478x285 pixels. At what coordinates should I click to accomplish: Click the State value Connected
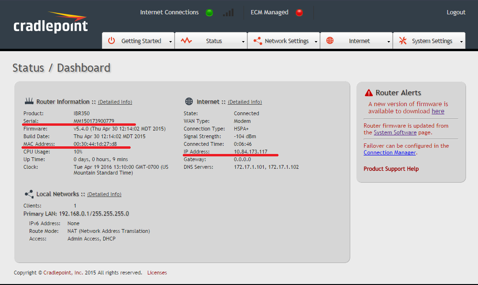[x=246, y=113]
